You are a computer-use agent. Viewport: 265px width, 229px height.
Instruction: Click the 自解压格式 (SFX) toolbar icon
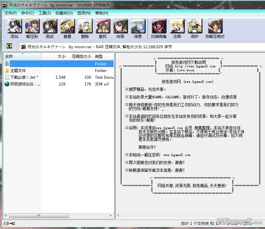point(215,26)
